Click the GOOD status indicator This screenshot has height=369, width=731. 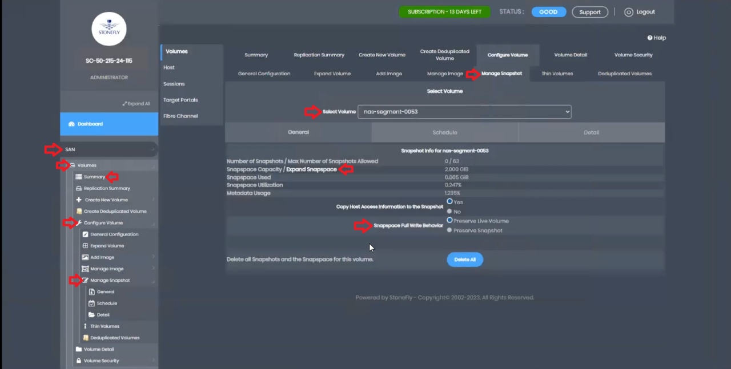pos(548,11)
